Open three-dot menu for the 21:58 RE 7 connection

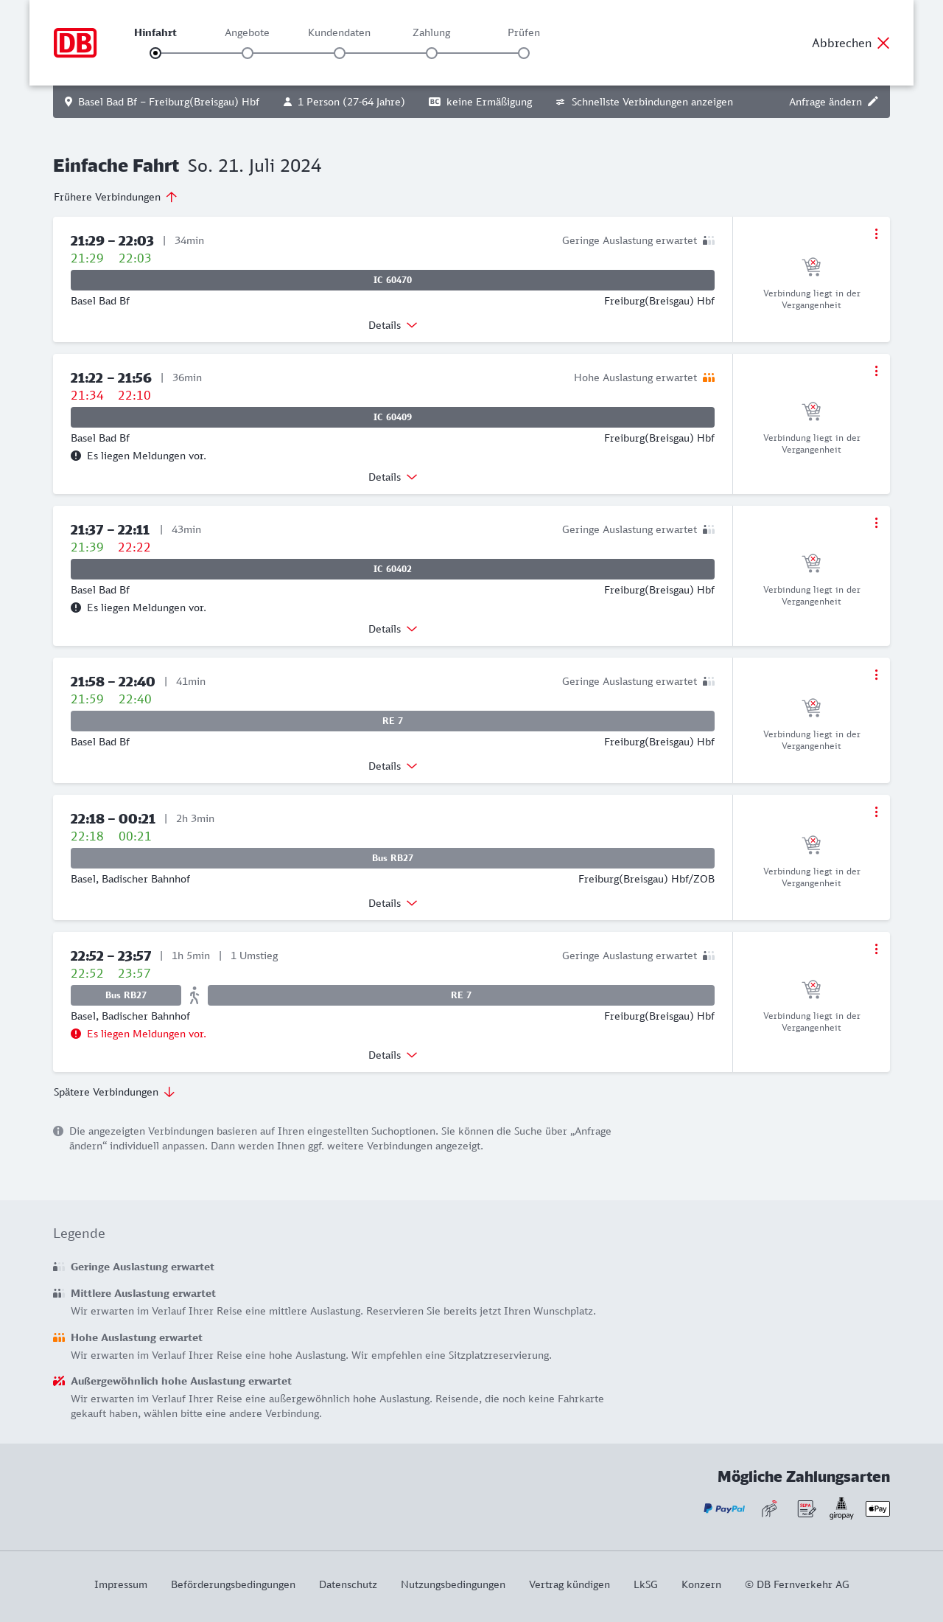point(876,675)
